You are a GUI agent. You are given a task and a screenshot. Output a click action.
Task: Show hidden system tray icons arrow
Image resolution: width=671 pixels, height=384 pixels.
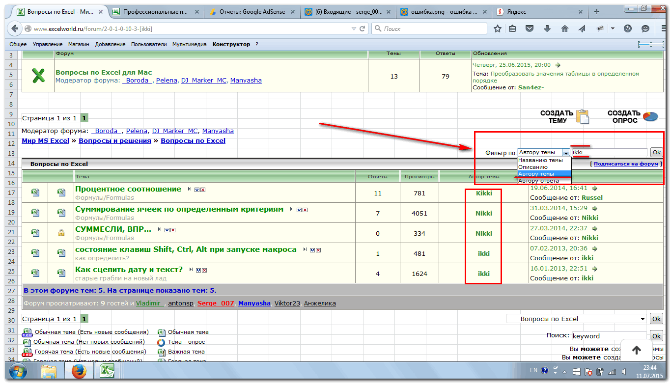click(x=565, y=371)
